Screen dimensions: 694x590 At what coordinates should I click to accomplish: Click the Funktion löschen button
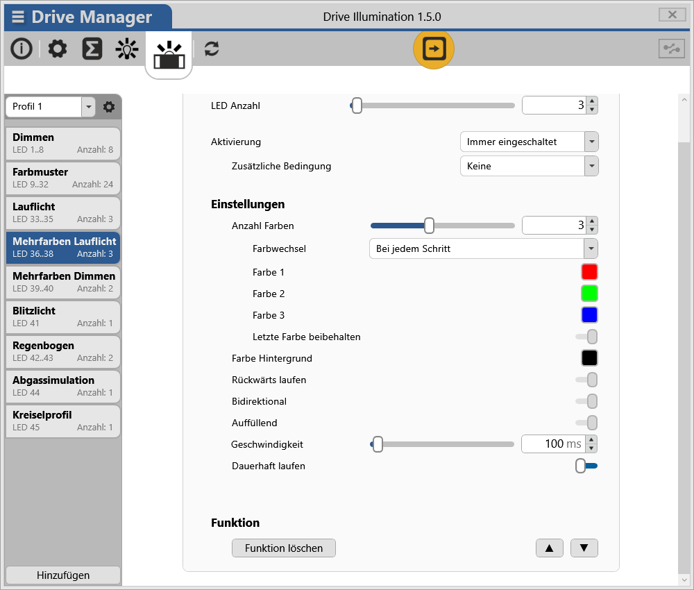click(284, 548)
